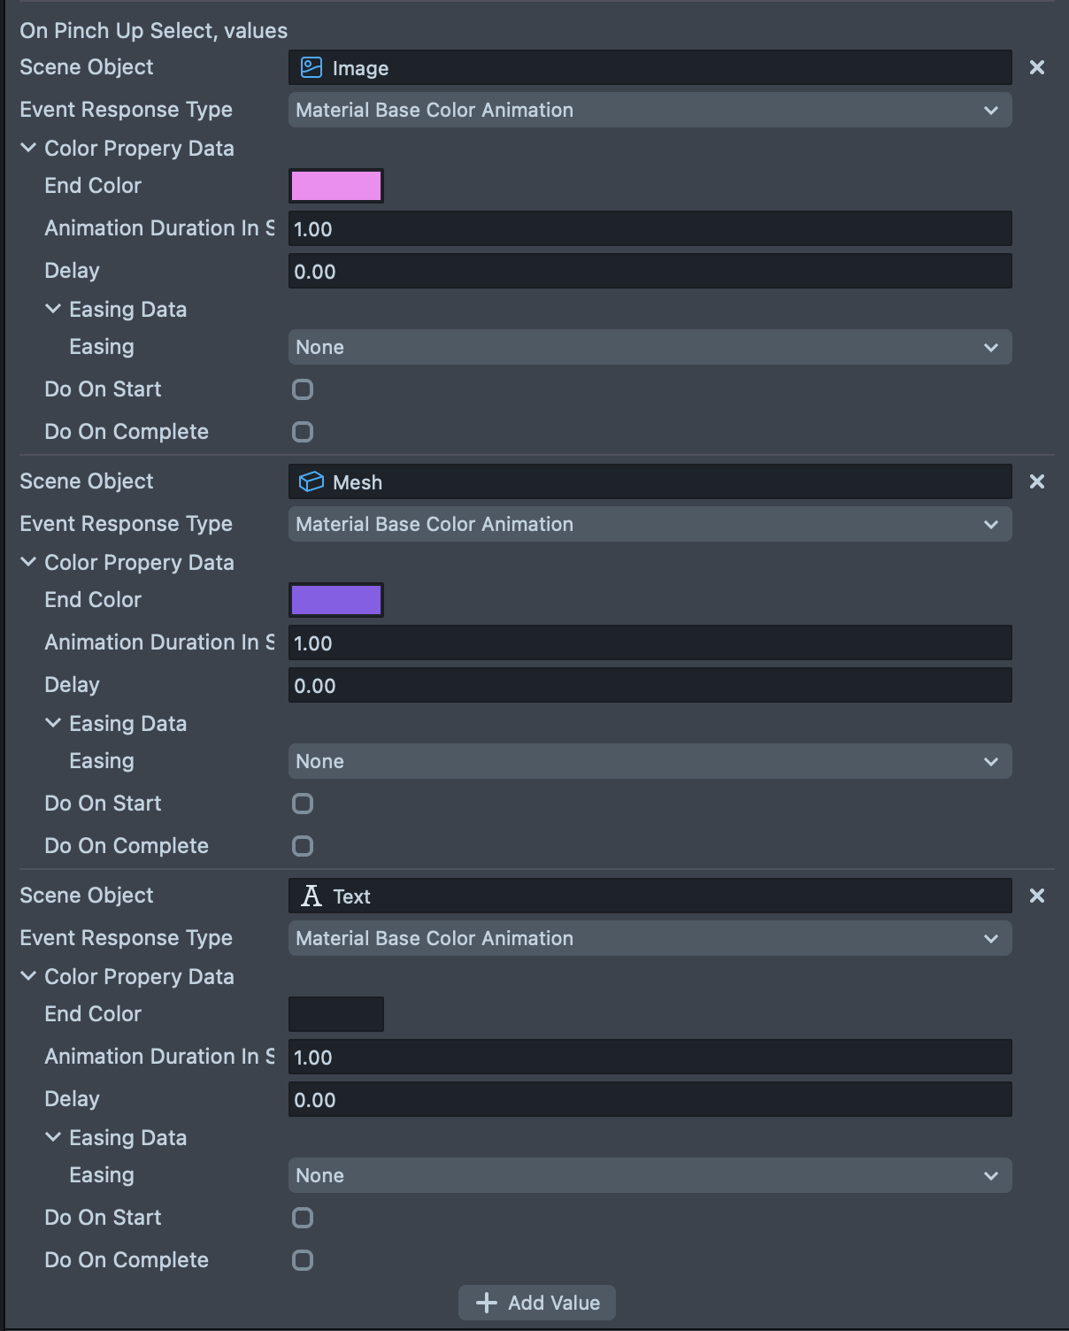Remove the Mesh scene object entry

(1037, 481)
